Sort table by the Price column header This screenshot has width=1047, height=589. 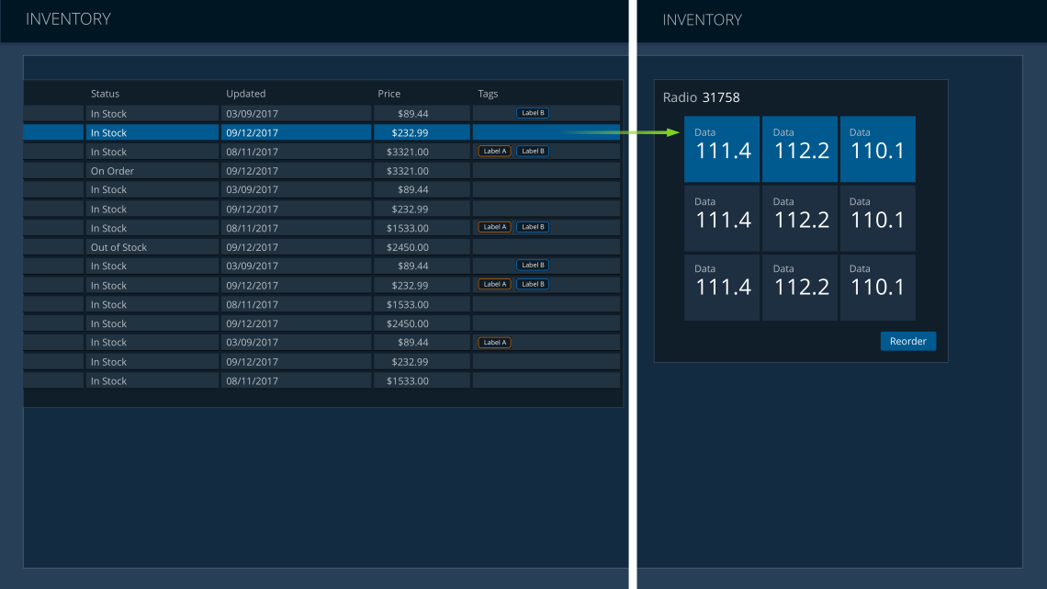coord(388,94)
